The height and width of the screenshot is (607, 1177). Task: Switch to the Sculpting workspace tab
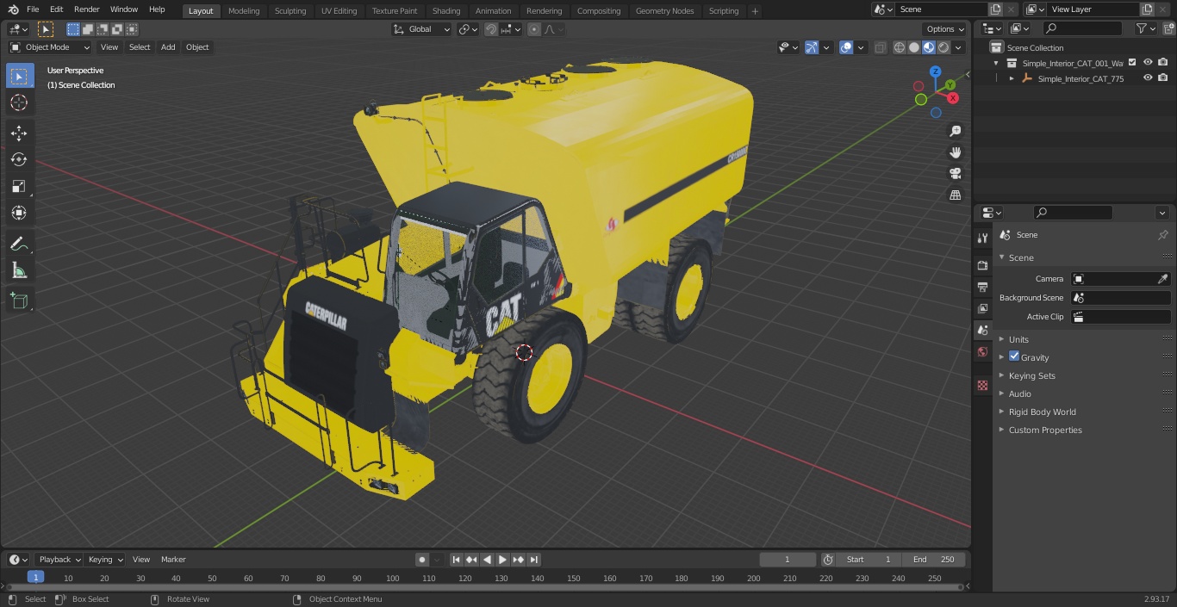pos(290,11)
